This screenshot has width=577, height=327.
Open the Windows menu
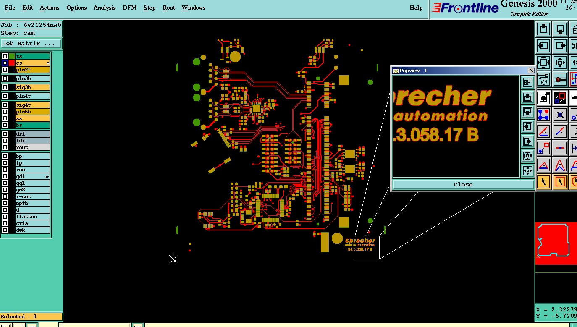tap(194, 8)
